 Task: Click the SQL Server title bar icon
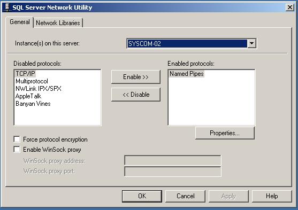(x=7, y=7)
